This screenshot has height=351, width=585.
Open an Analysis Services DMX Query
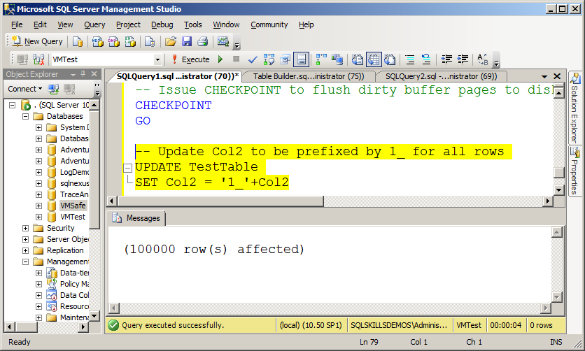pyautogui.click(x=114, y=41)
